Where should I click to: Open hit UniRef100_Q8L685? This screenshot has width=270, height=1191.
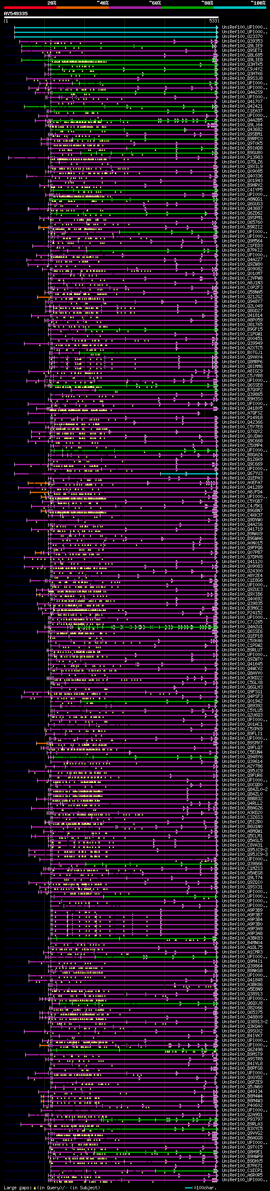[242, 55]
